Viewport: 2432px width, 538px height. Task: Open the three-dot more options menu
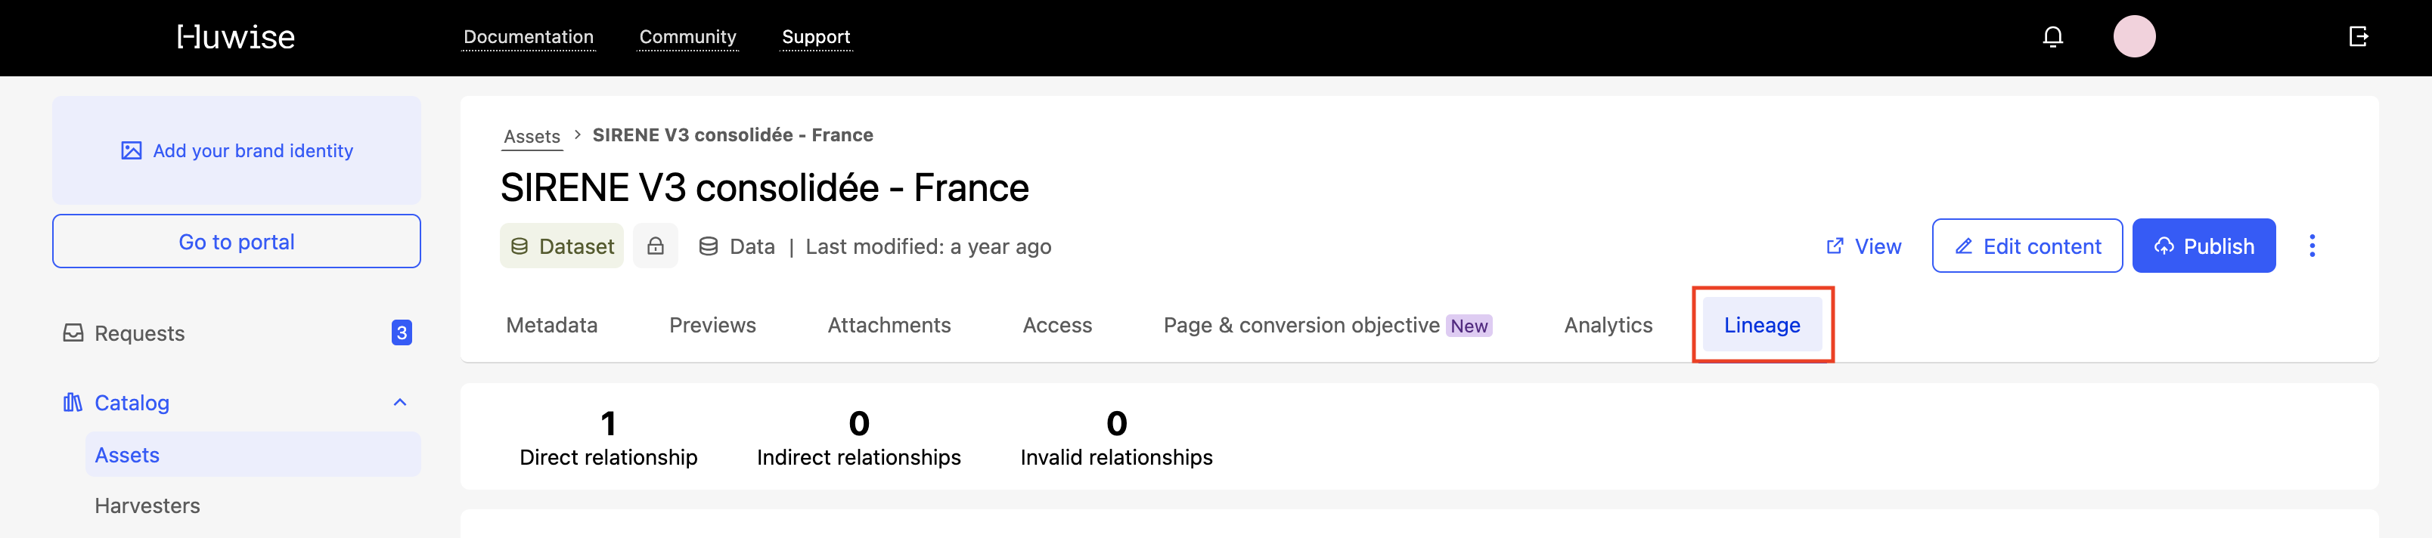(2311, 246)
